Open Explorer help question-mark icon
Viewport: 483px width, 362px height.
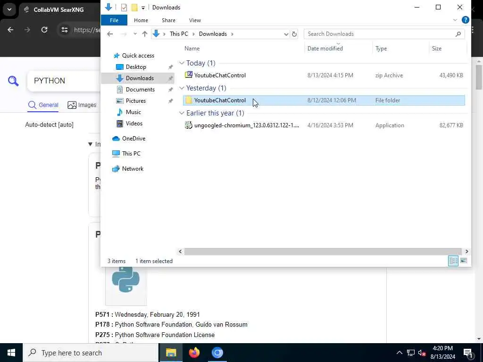pos(465,20)
